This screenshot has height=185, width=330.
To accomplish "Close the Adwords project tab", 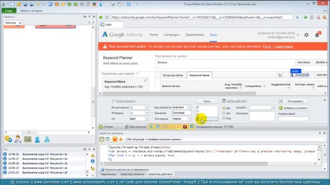I will click(20, 23).
